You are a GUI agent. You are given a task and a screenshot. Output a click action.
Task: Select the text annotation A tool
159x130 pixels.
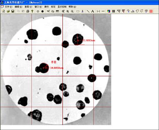coord(93,11)
